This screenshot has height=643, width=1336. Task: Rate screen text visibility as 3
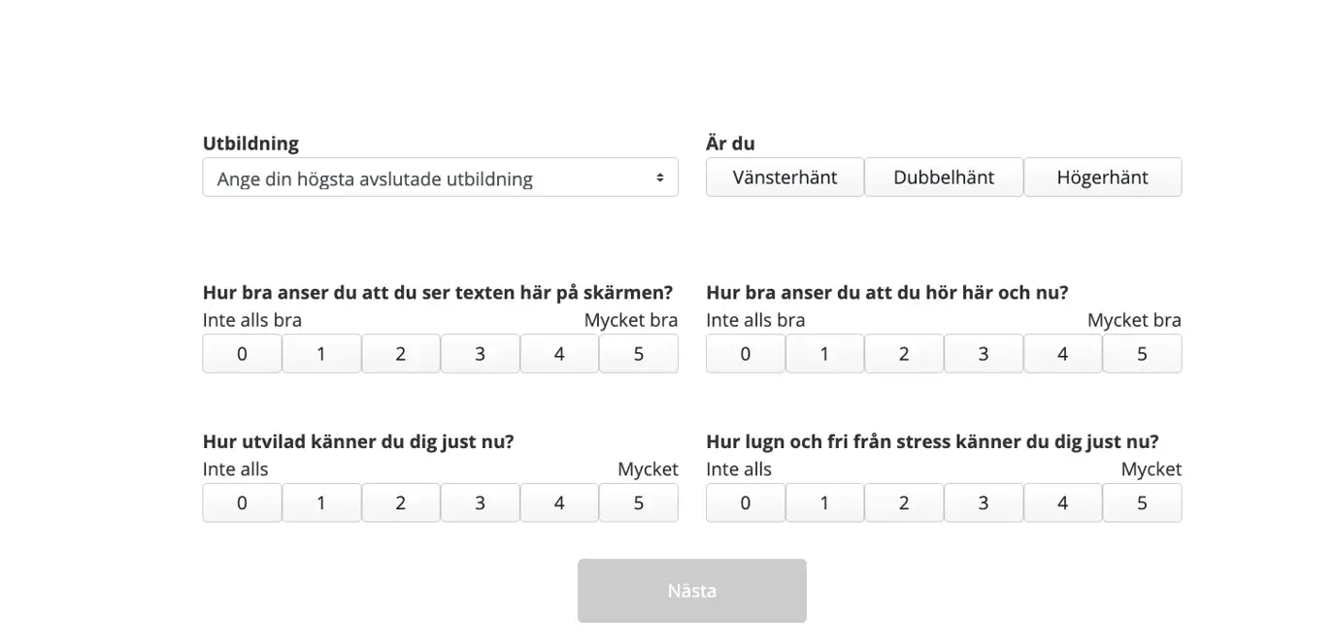point(480,354)
